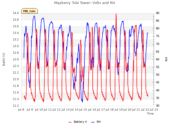Click the 75 RH axis tick
Image resolution: width=170 pixels, height=127 pixels.
pos(158,36)
